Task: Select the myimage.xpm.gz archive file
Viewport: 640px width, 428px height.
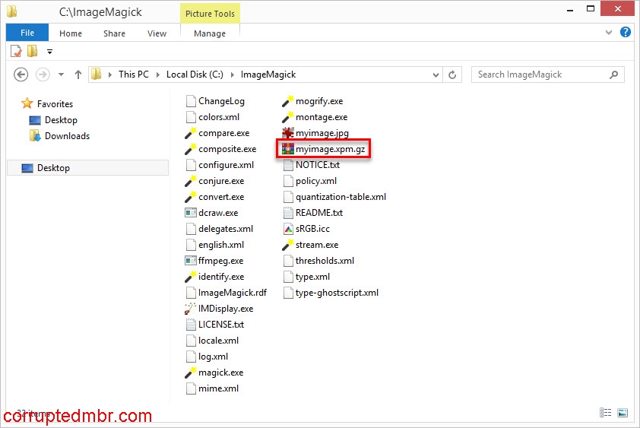Action: (x=331, y=149)
